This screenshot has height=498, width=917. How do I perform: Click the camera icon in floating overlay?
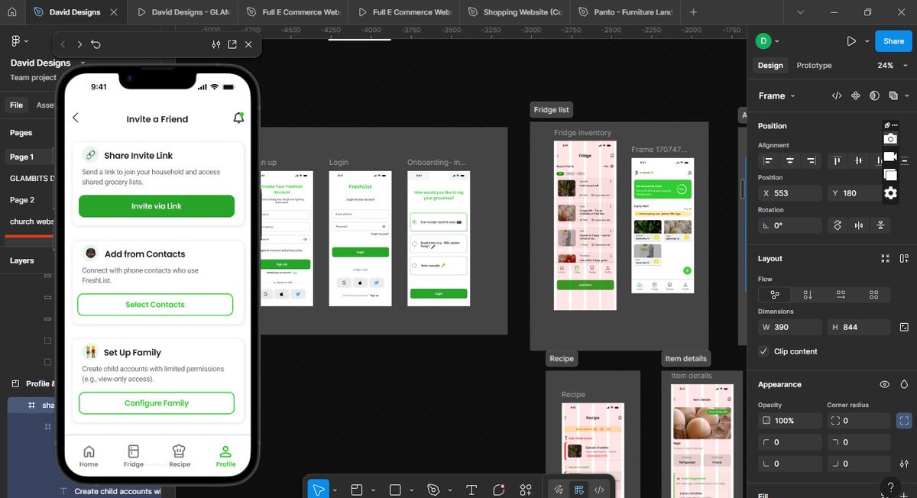coord(890,138)
